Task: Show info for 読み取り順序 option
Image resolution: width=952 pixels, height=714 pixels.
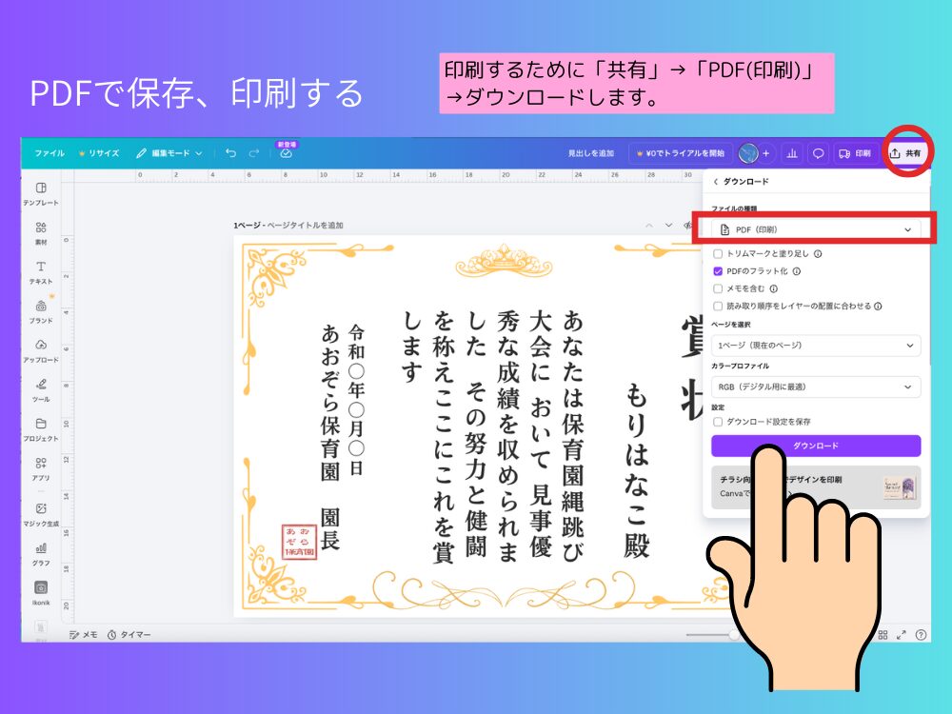Action: click(x=878, y=307)
